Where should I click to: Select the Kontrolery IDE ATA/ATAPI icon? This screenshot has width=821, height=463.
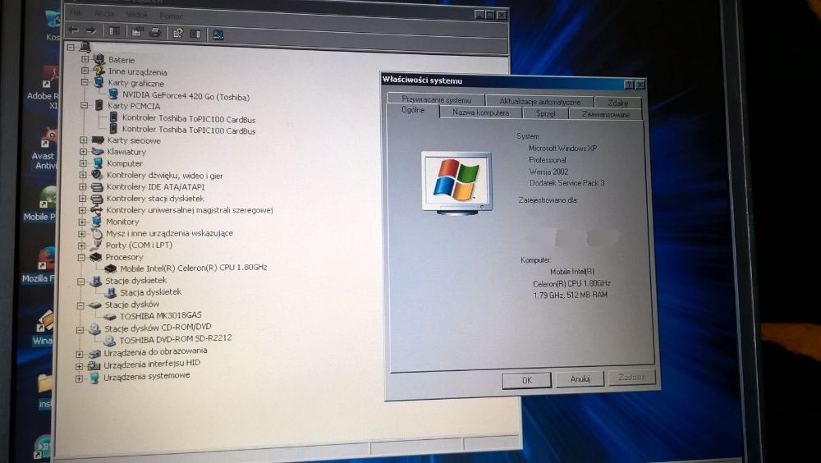97,186
